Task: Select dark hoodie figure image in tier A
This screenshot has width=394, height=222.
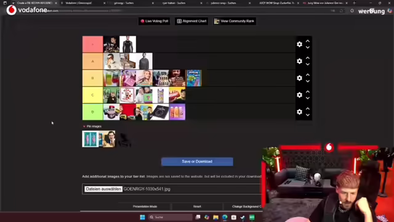Action: [x=144, y=61]
